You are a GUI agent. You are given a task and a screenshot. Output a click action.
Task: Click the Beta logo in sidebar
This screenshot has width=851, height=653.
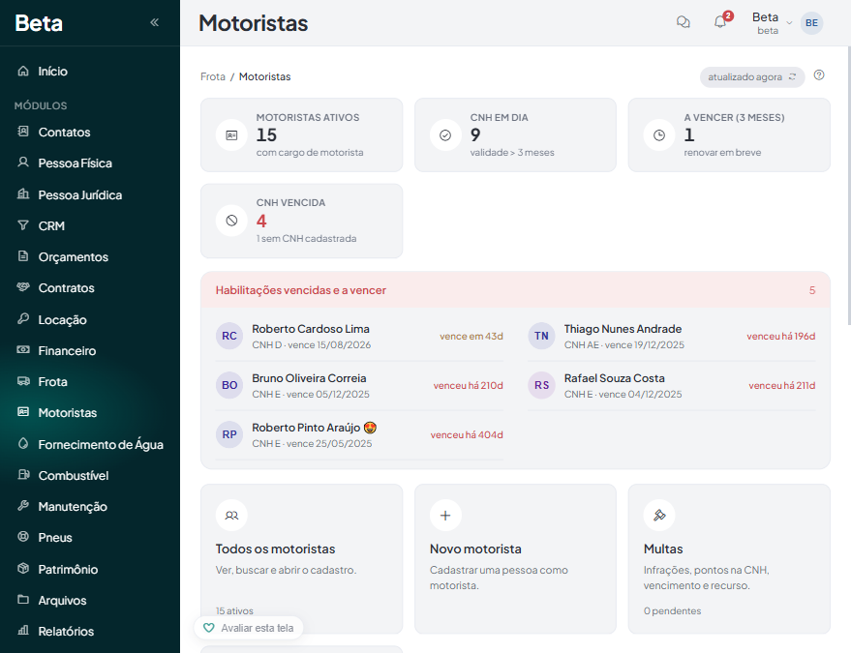pyautogui.click(x=39, y=23)
